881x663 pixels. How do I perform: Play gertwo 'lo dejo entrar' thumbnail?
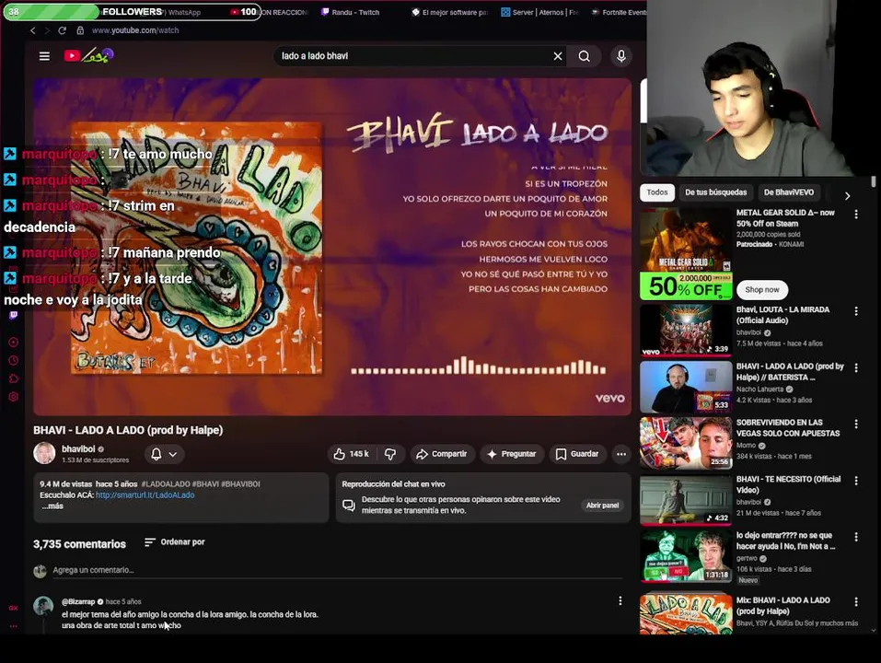click(686, 556)
